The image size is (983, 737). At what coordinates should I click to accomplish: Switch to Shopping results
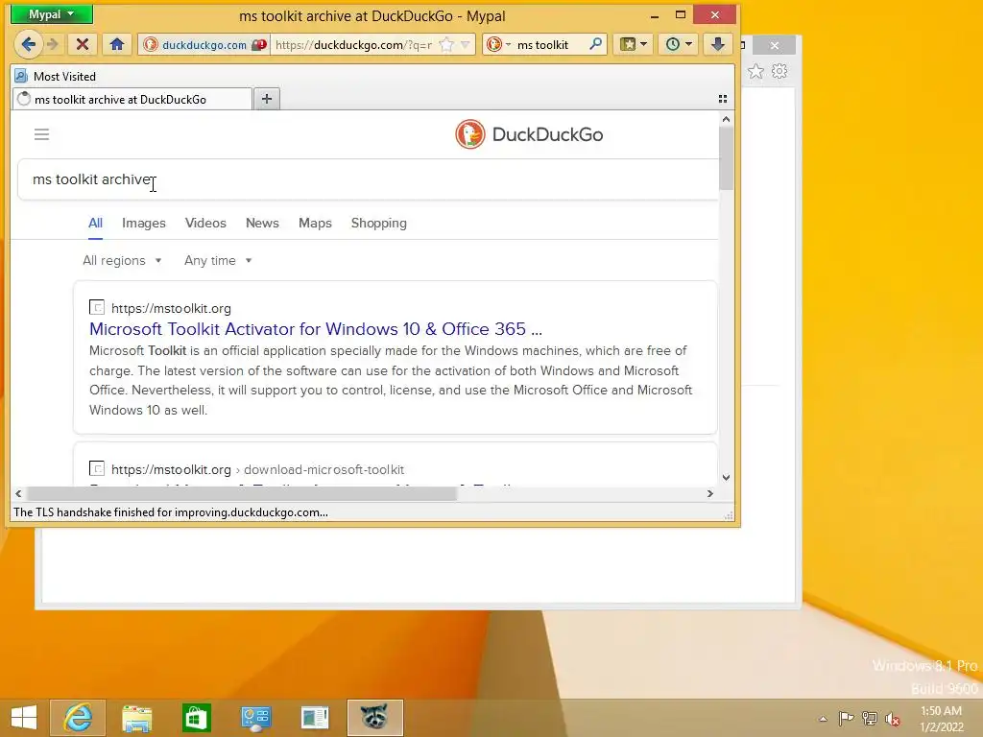point(378,223)
